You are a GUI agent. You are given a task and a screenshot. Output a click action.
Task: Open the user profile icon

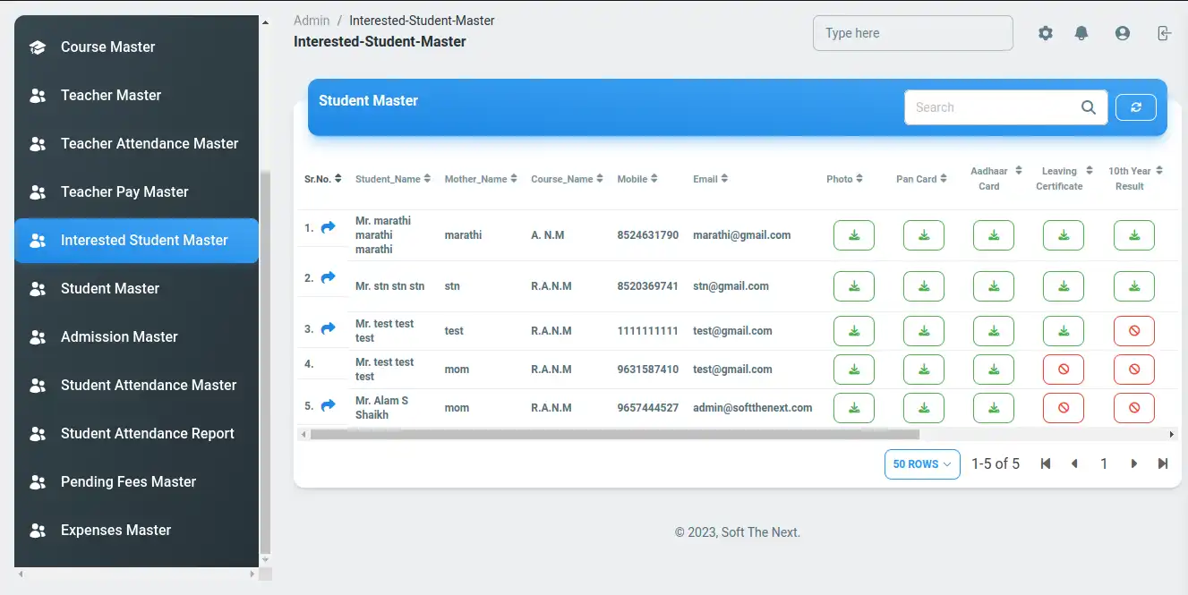pyautogui.click(x=1123, y=33)
